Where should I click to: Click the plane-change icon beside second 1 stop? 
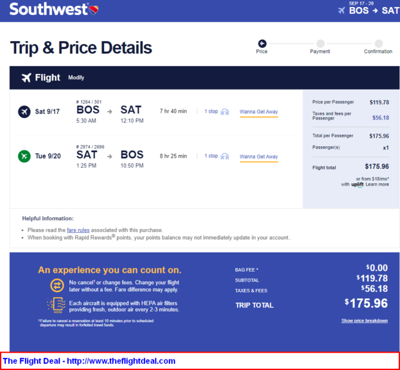(225, 156)
